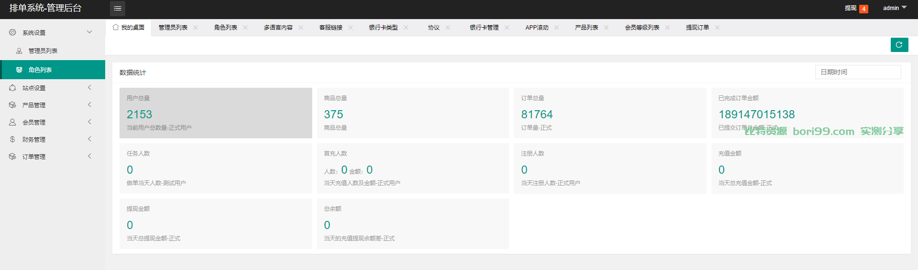Switch to the 我的桌面 tab
Image resolution: width=918 pixels, height=270 pixels.
[128, 28]
